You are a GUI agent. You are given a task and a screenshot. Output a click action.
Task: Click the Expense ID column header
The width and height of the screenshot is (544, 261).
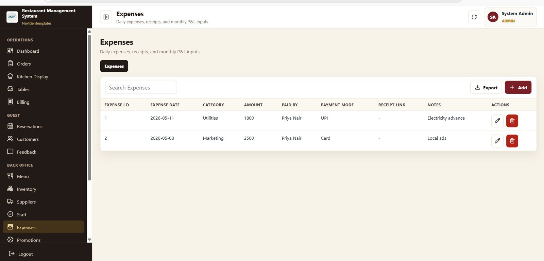tap(117, 105)
